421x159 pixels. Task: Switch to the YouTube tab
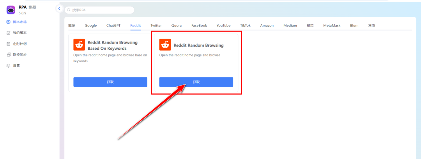[x=224, y=25]
